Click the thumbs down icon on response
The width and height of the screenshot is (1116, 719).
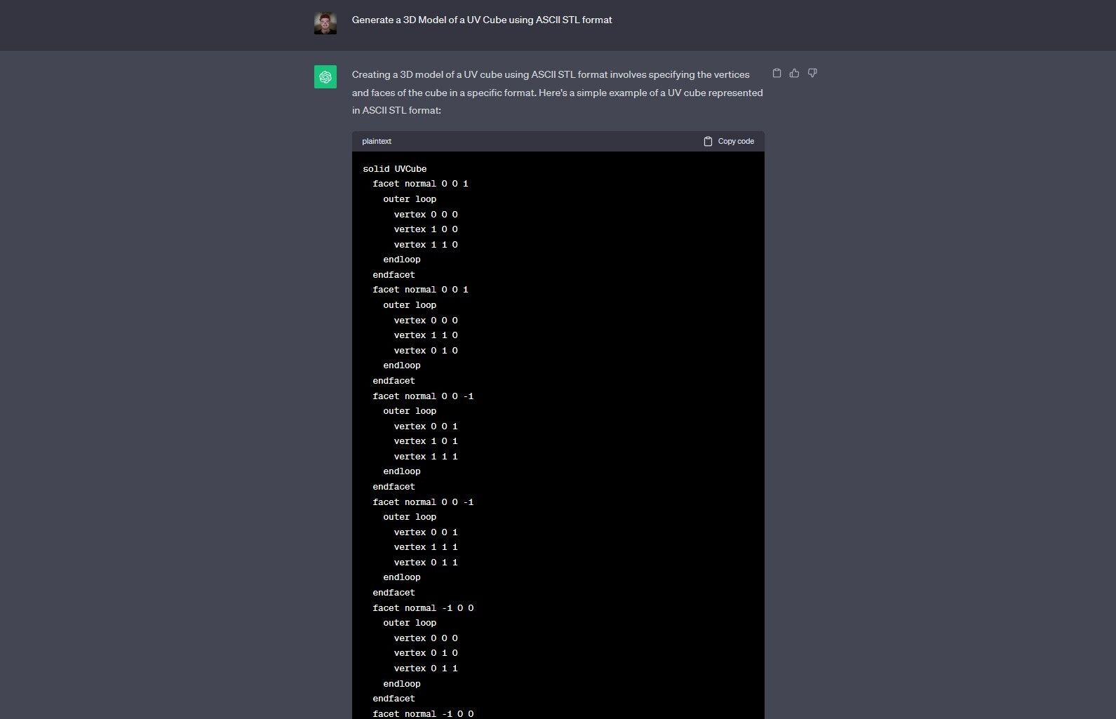(812, 73)
